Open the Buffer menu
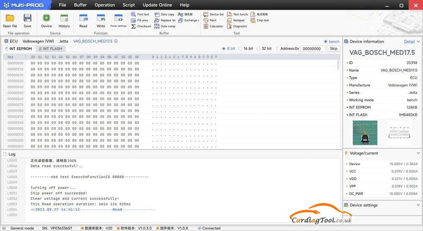The width and height of the screenshot is (423, 231). click(80, 5)
